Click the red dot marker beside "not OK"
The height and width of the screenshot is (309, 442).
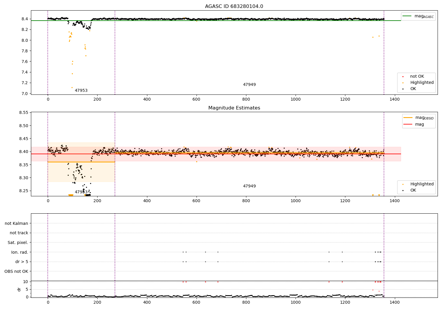tap(403, 77)
